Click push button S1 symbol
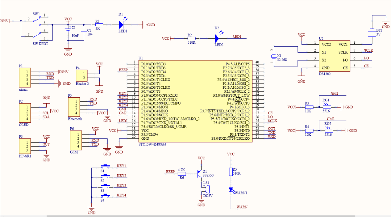The image size is (391, 217). [105, 166]
